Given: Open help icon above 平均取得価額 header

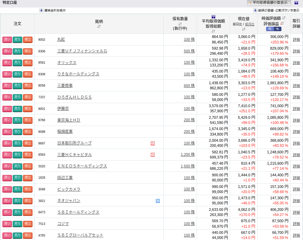Looking at the screenshot, I should pos(213,17).
